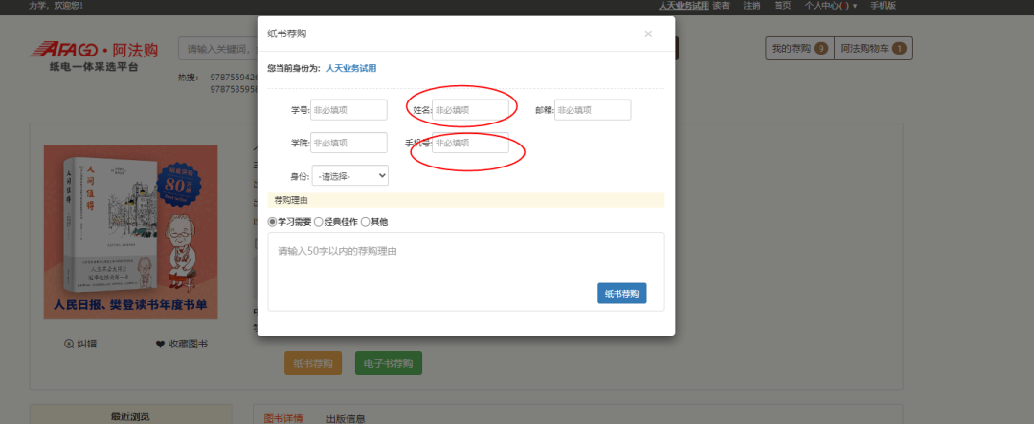Focus the 手机号 input field
This screenshot has width=1034, height=424.
pos(470,143)
